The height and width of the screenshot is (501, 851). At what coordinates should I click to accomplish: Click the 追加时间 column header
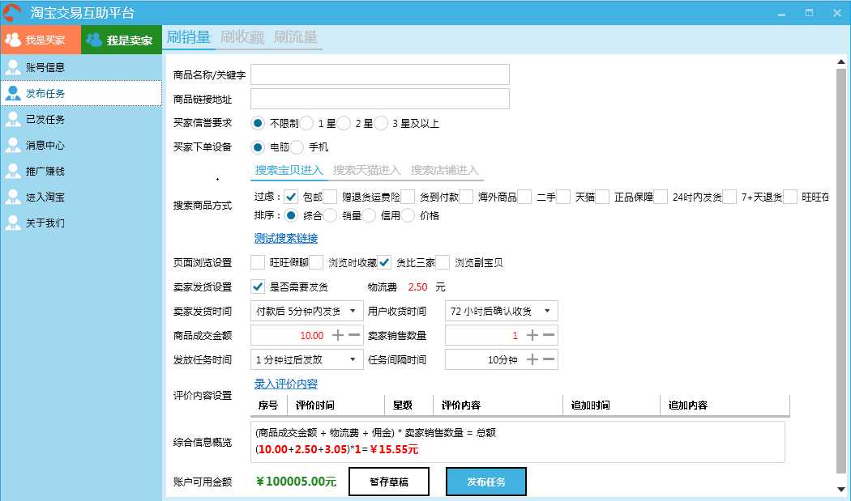(612, 405)
